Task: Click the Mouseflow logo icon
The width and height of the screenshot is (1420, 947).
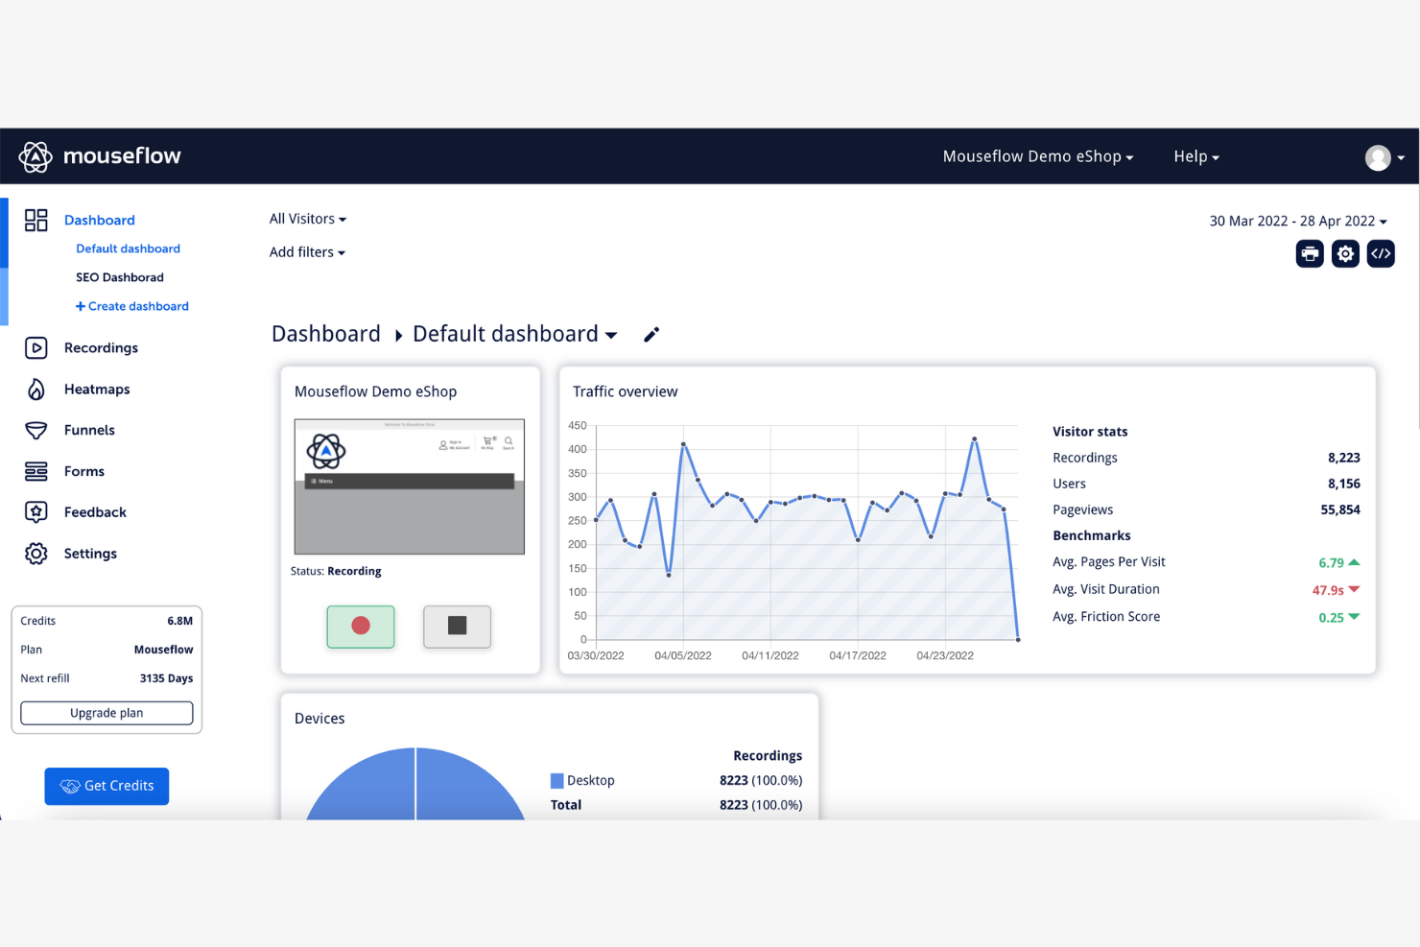Action: (x=35, y=156)
